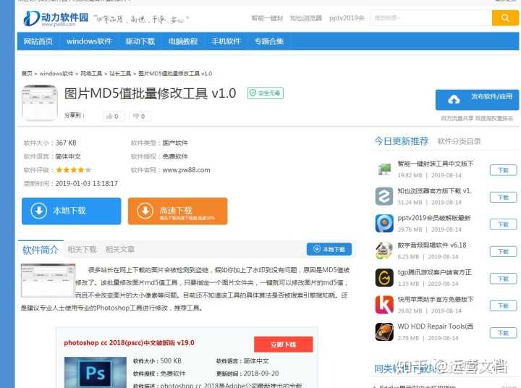Click 下载 button for WD HDD Repair Tools
This screenshot has width=521, height=388.
504,333
